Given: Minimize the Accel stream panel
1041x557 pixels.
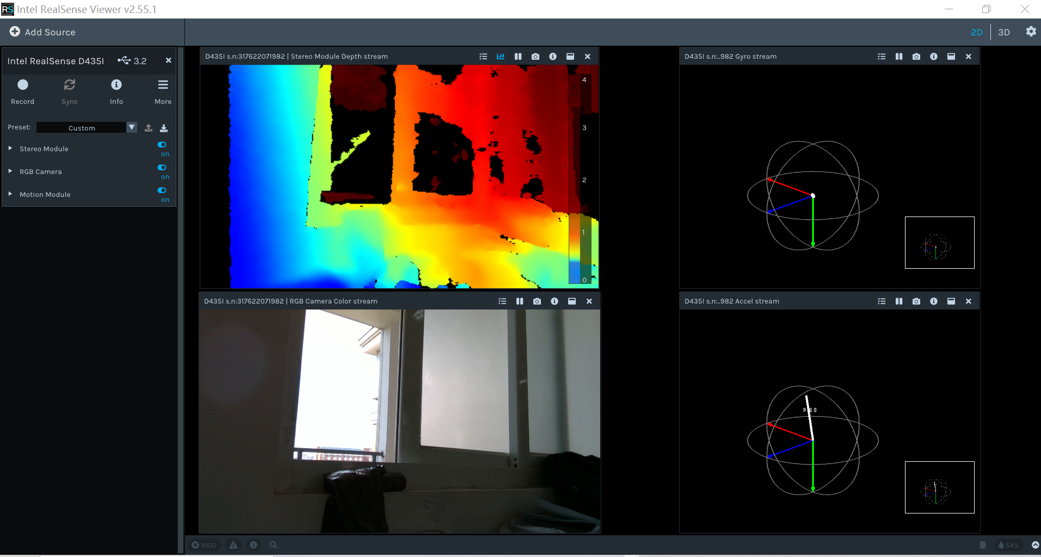Looking at the screenshot, I should pyautogui.click(x=951, y=301).
